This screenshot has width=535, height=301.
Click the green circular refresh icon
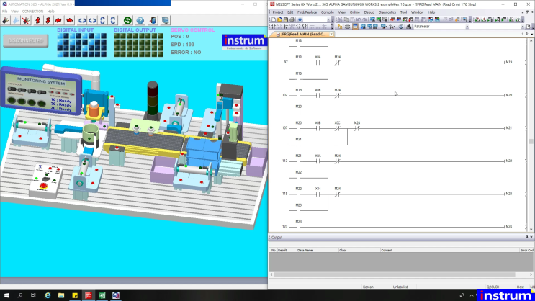click(127, 20)
